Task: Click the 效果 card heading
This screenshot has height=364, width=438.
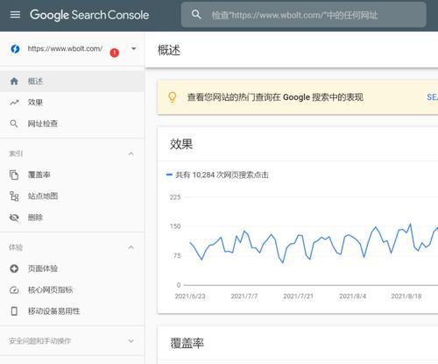Action: 181,144
